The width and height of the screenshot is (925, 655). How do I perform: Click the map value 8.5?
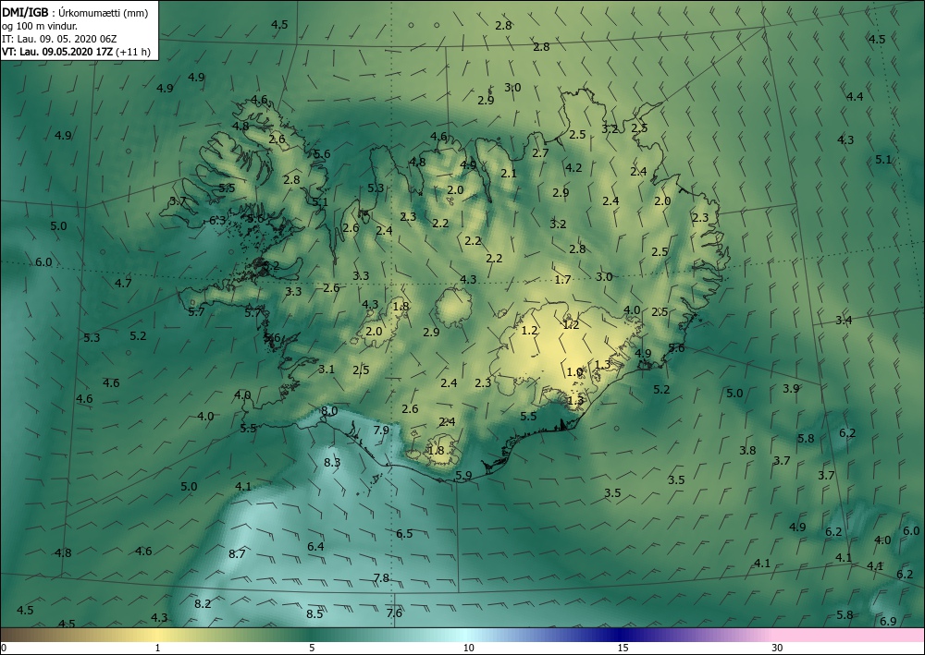coord(314,613)
